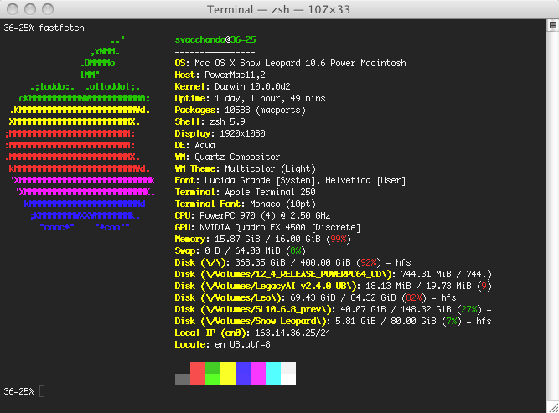Close the Terminal window
The height and width of the screenshot is (413, 559).
[x=13, y=9]
